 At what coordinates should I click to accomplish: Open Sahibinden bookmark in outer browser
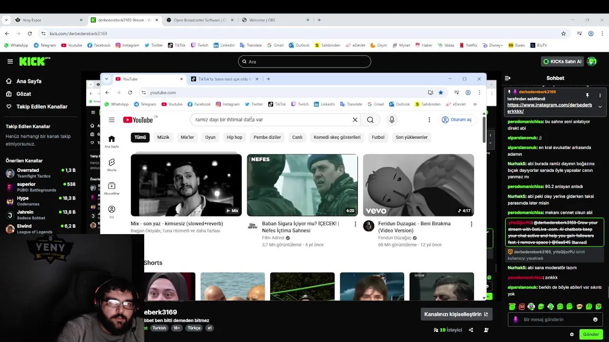(327, 45)
